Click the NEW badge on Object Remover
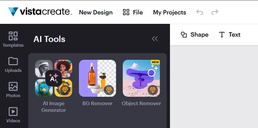258x128 pixels. (x=155, y=62)
